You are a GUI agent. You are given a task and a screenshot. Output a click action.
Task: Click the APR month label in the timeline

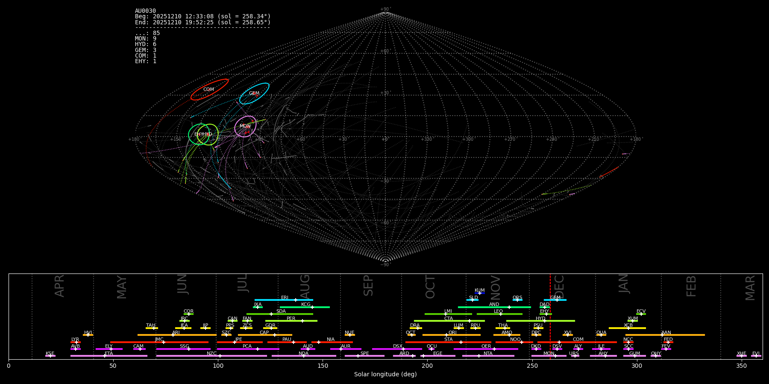point(59,286)
